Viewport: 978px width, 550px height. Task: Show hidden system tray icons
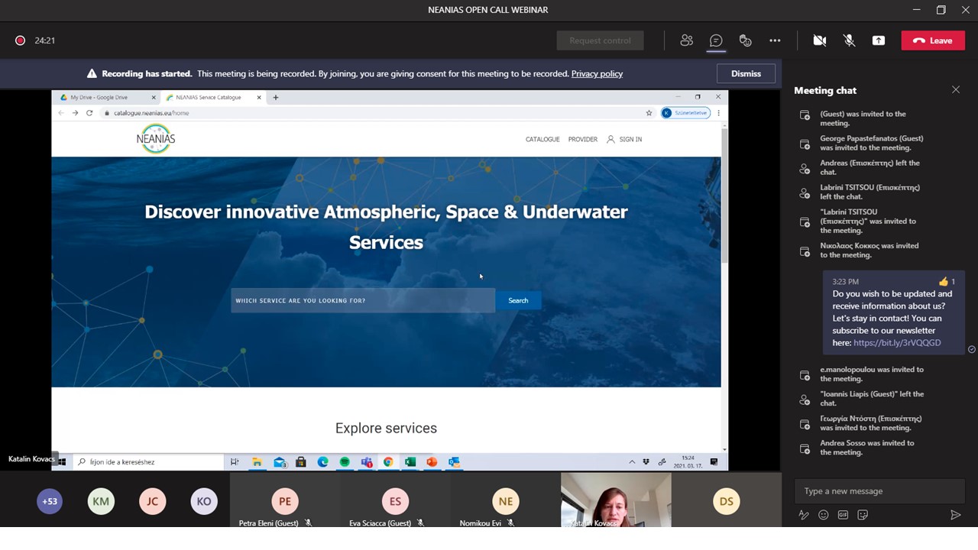pyautogui.click(x=632, y=462)
